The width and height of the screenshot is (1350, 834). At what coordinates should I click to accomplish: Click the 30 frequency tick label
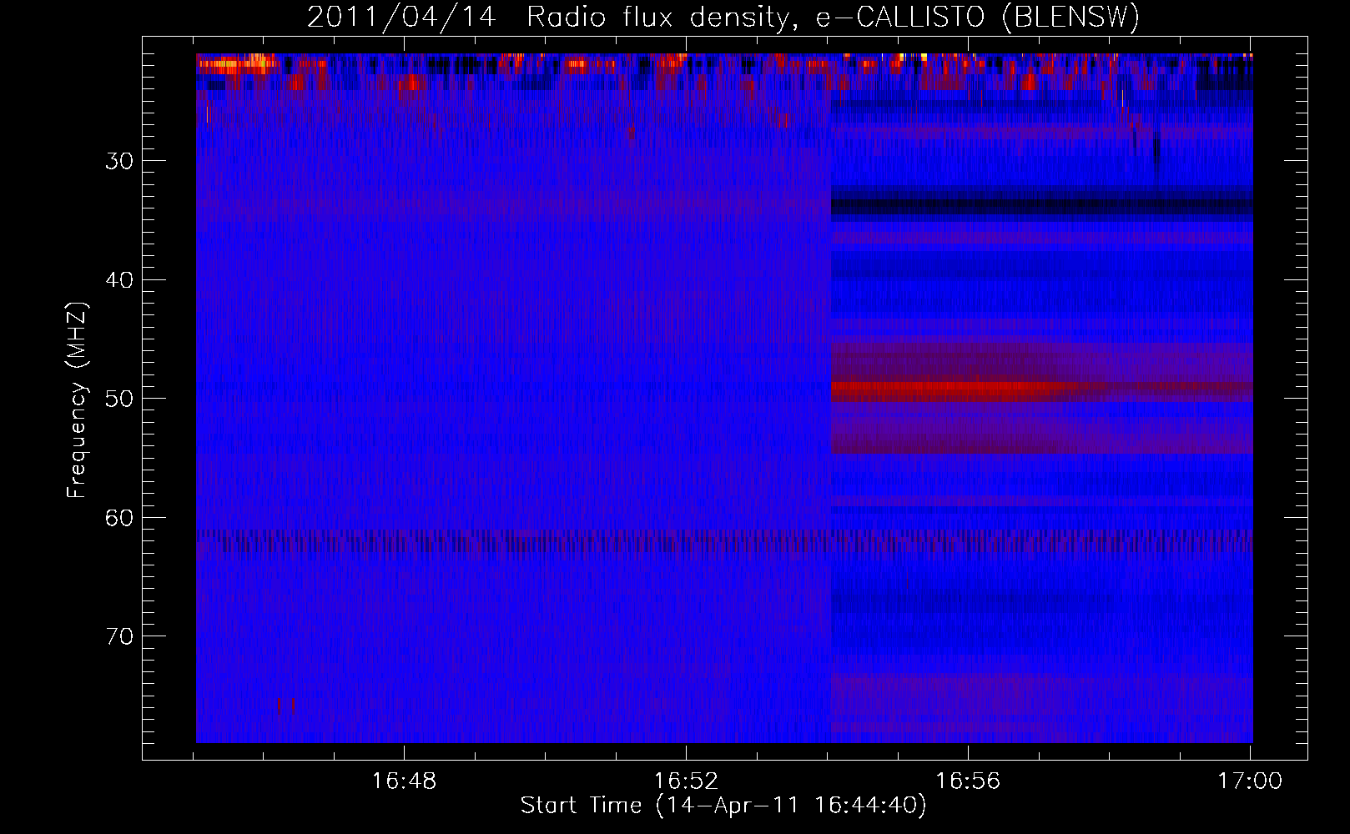119,161
